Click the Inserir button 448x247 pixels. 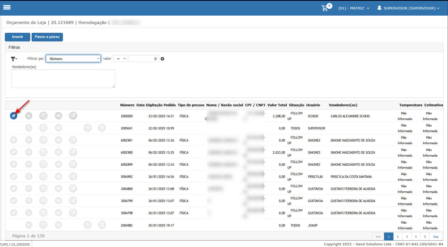click(x=18, y=37)
